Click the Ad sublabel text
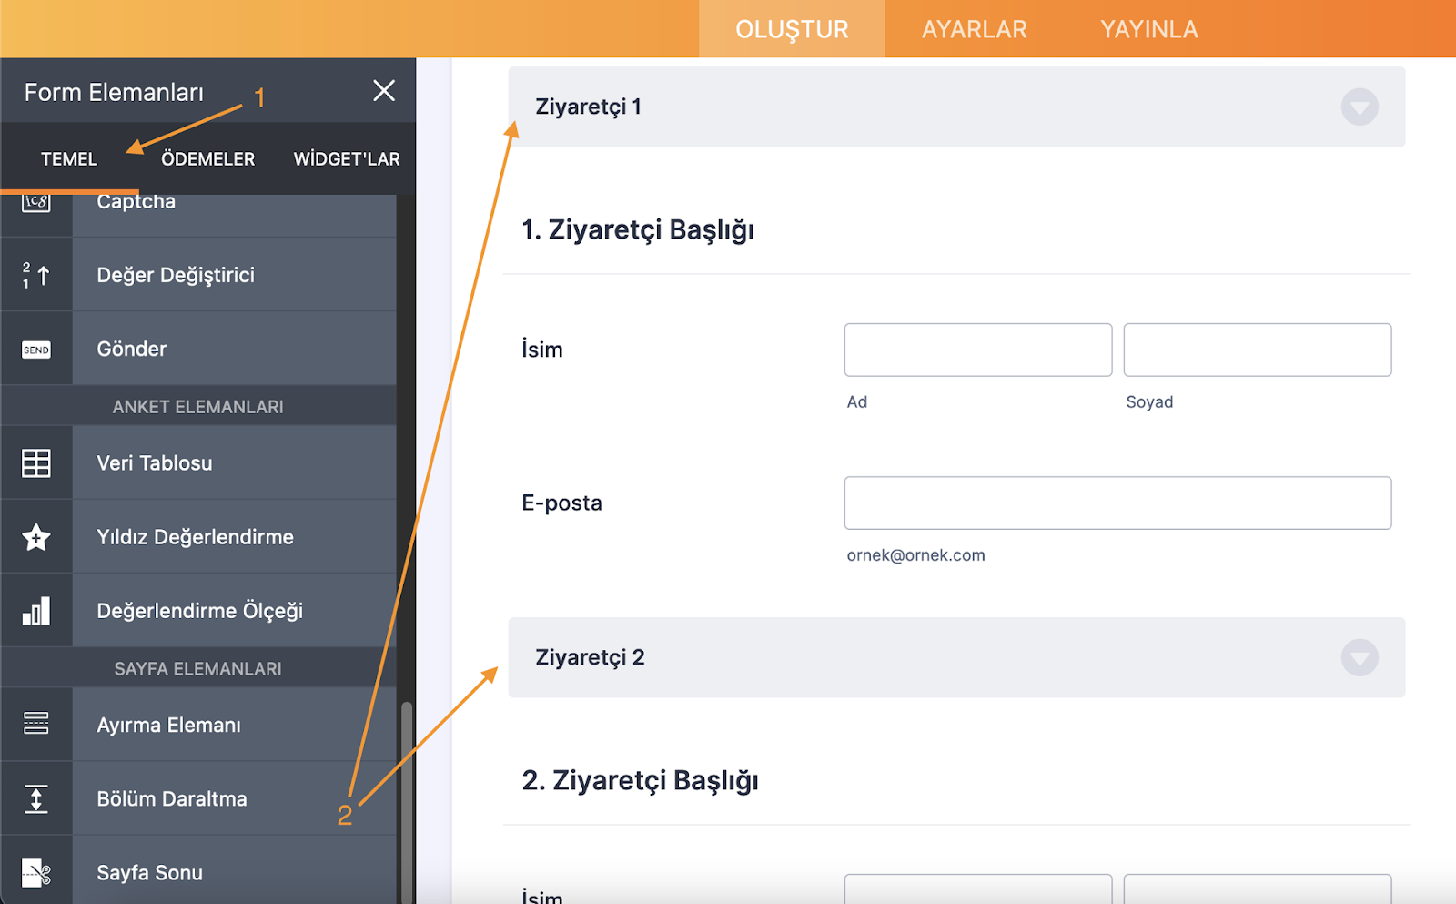Image resolution: width=1456 pixels, height=904 pixels. [857, 402]
